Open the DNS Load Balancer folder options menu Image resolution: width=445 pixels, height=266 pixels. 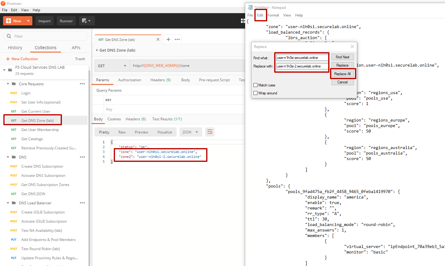[82, 203]
